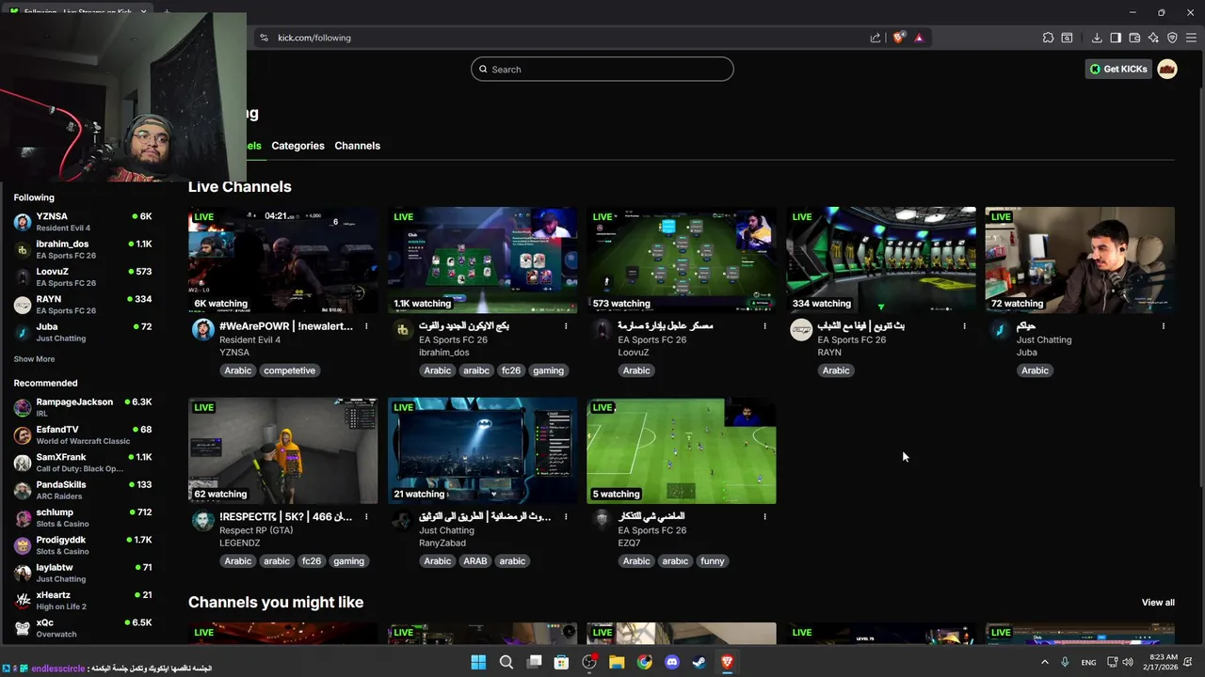The height and width of the screenshot is (677, 1205).
Task: Open options menu for LoovuZ stream card
Action: [x=764, y=326]
